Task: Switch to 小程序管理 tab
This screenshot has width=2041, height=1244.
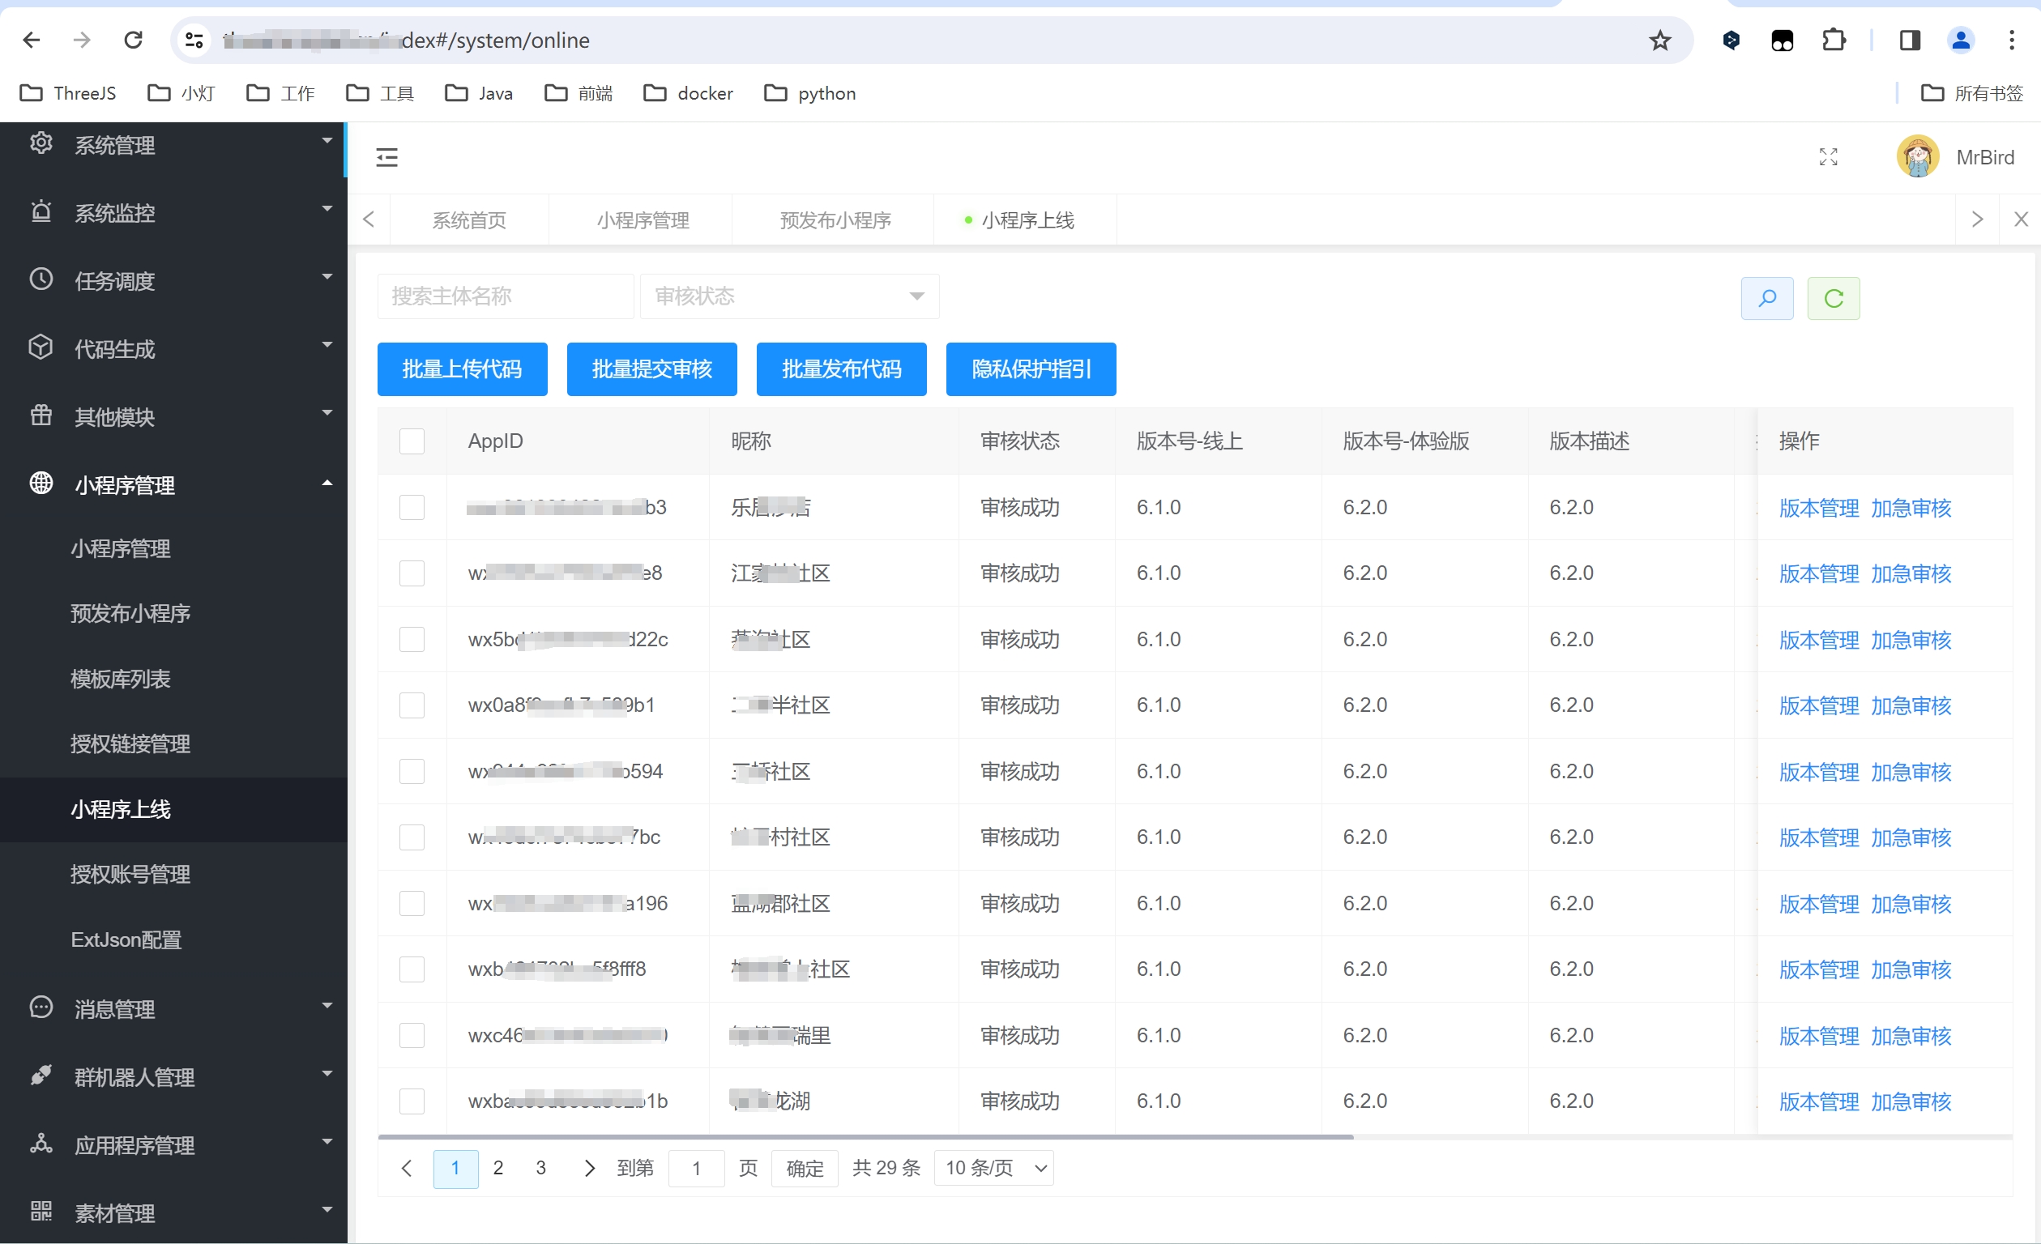Action: (643, 219)
